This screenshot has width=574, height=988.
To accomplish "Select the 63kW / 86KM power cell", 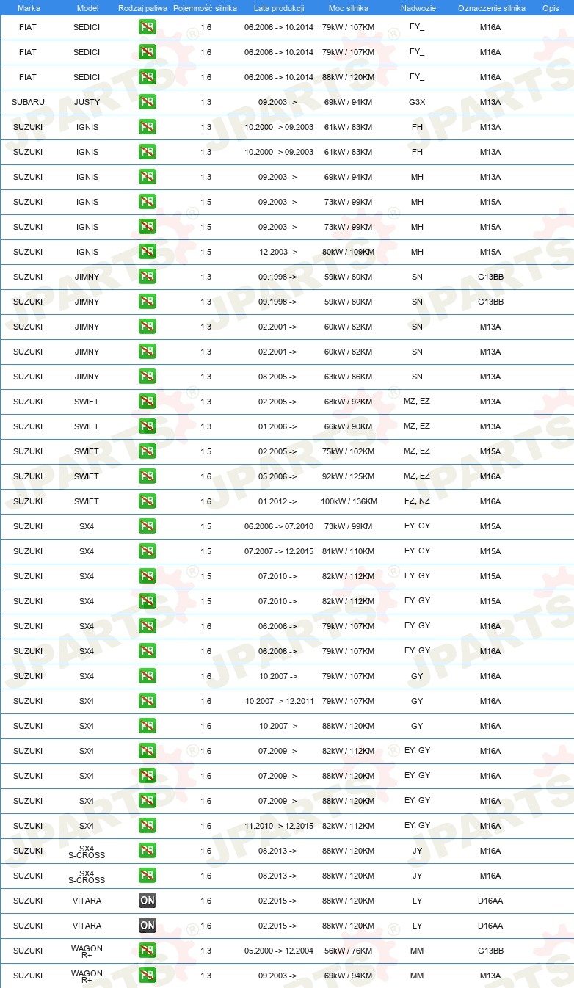I will pyautogui.click(x=349, y=377).
